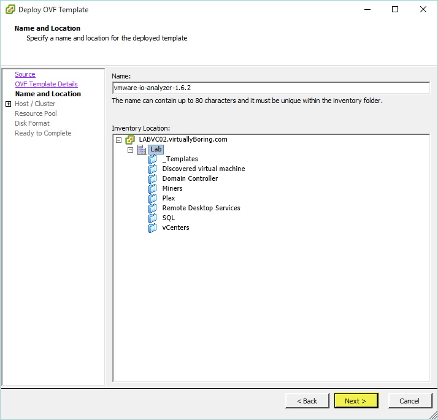Collapse the LABVC02.virtuallyBoring.com tree node

pyautogui.click(x=119, y=140)
